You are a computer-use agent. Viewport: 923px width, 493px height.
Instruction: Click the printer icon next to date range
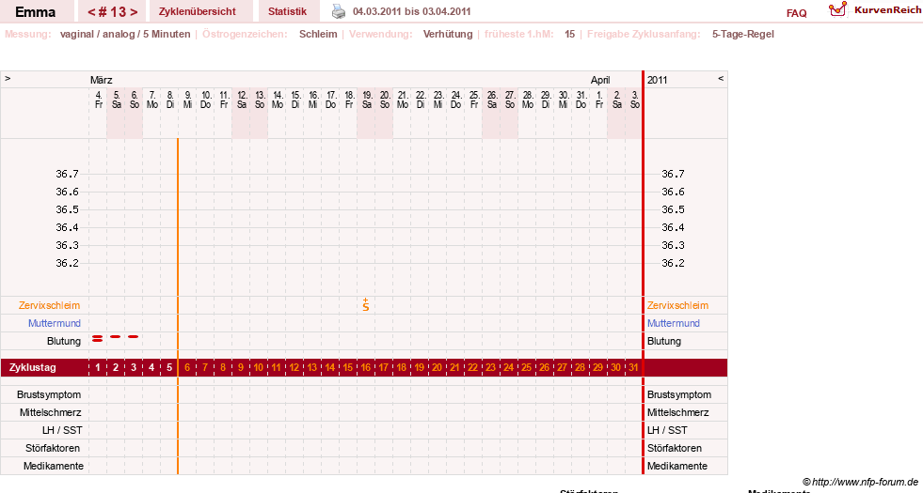[339, 11]
